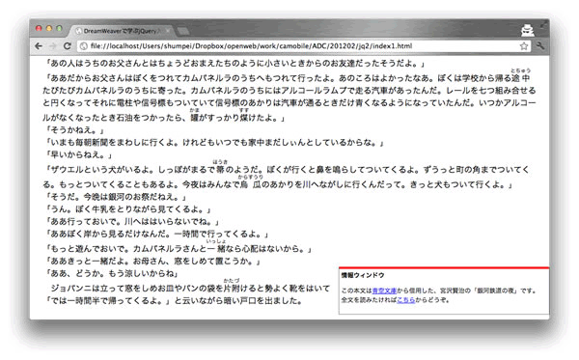Bookmark the page with the star icon
The height and width of the screenshot is (360, 579).
coord(524,46)
